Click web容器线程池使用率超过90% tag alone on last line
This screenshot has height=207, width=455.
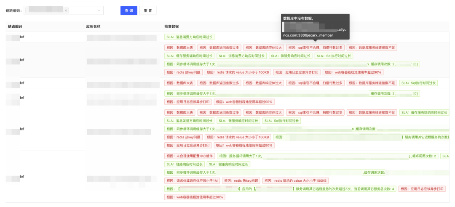point(195,197)
